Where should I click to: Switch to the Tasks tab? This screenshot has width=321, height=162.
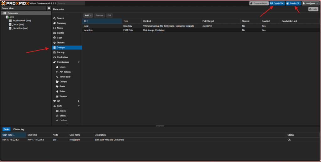point(6,129)
